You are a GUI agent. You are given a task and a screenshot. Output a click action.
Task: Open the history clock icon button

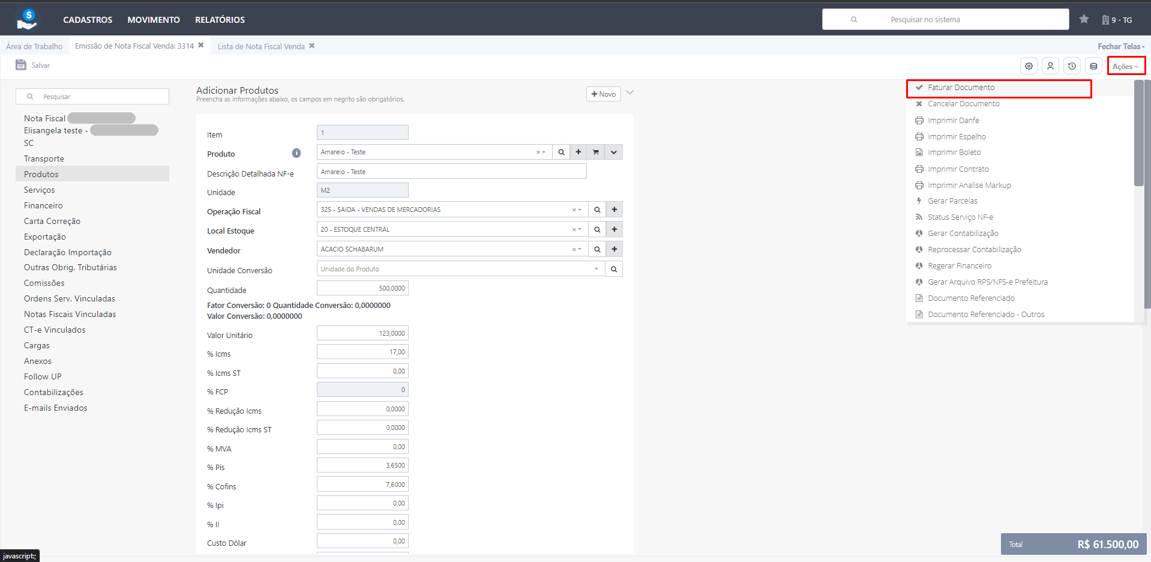point(1072,66)
